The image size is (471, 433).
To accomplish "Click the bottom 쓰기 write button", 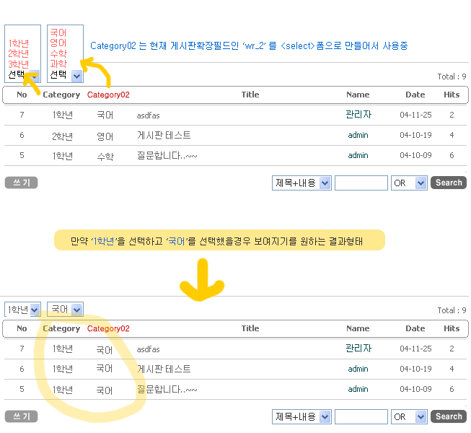I will 22,416.
